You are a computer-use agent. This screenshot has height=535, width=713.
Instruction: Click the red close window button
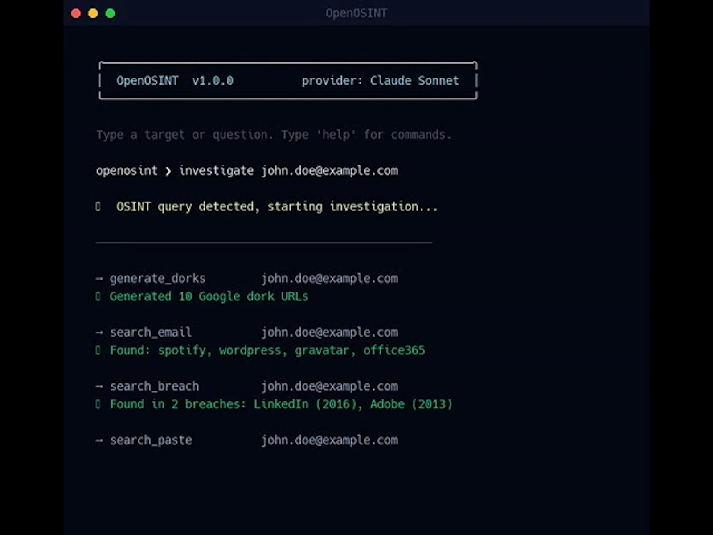click(76, 13)
